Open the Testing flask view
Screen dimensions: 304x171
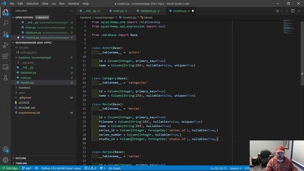tap(5, 78)
